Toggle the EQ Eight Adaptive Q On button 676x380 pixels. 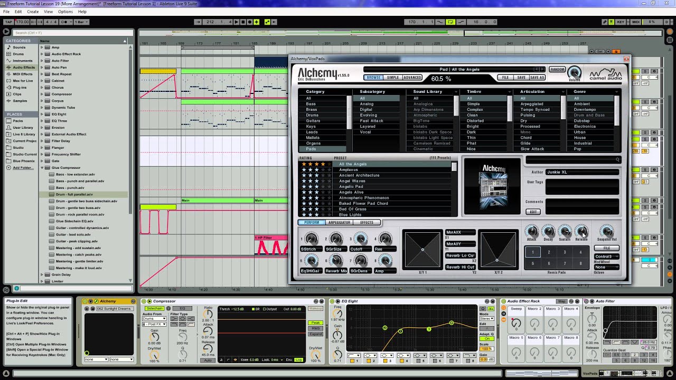click(x=486, y=339)
